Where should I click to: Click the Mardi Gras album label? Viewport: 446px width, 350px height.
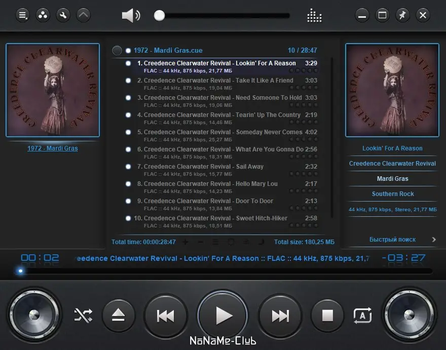tap(392, 179)
